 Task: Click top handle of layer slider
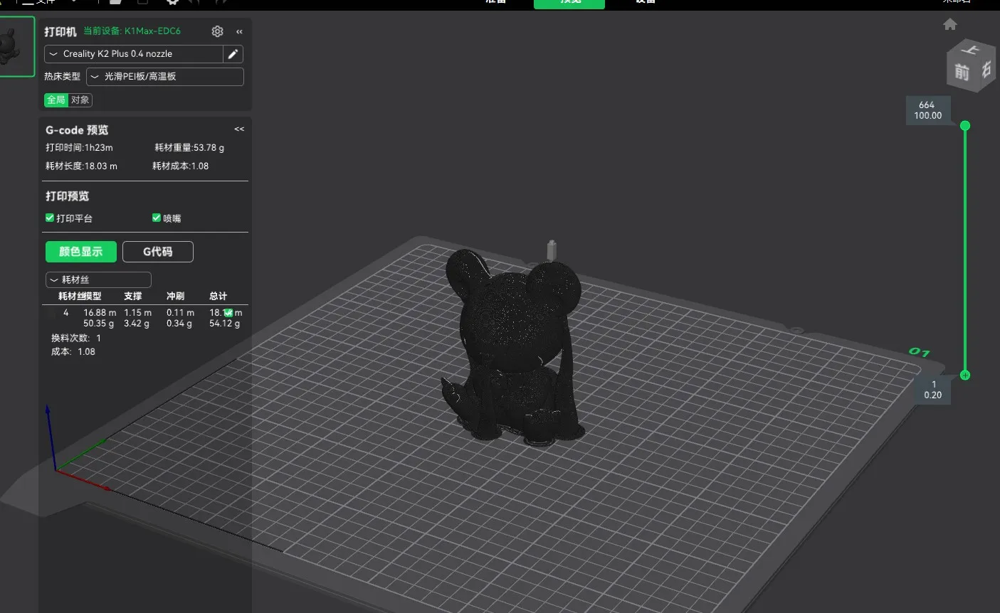(965, 126)
